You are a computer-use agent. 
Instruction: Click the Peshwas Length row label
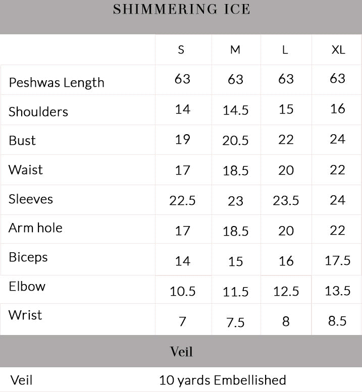(57, 82)
